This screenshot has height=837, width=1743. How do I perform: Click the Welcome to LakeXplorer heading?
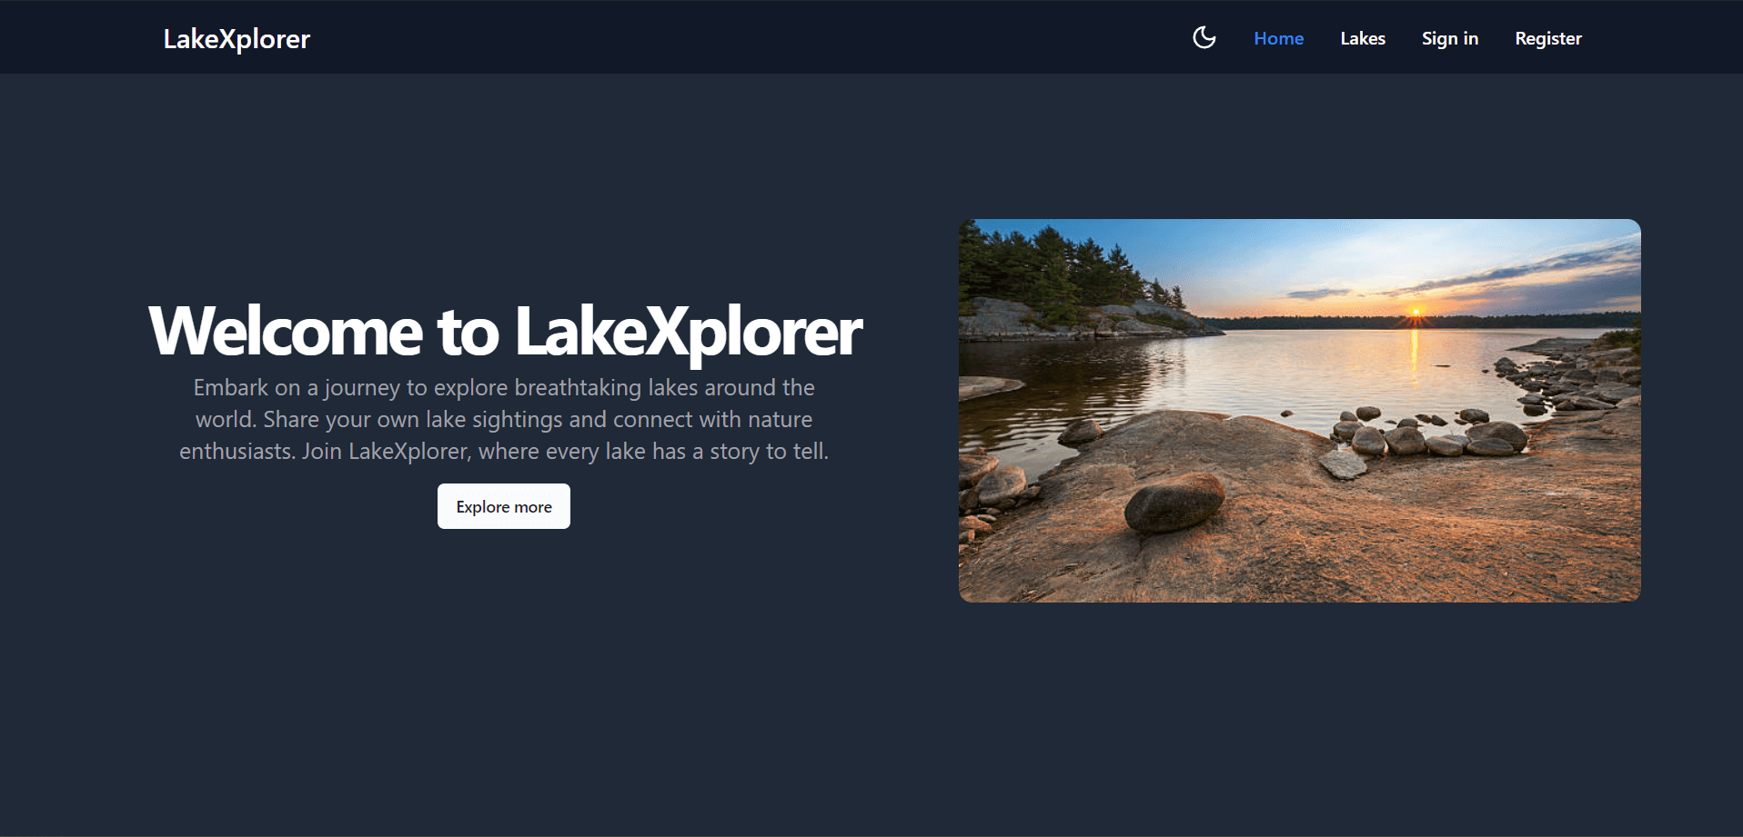coord(506,331)
